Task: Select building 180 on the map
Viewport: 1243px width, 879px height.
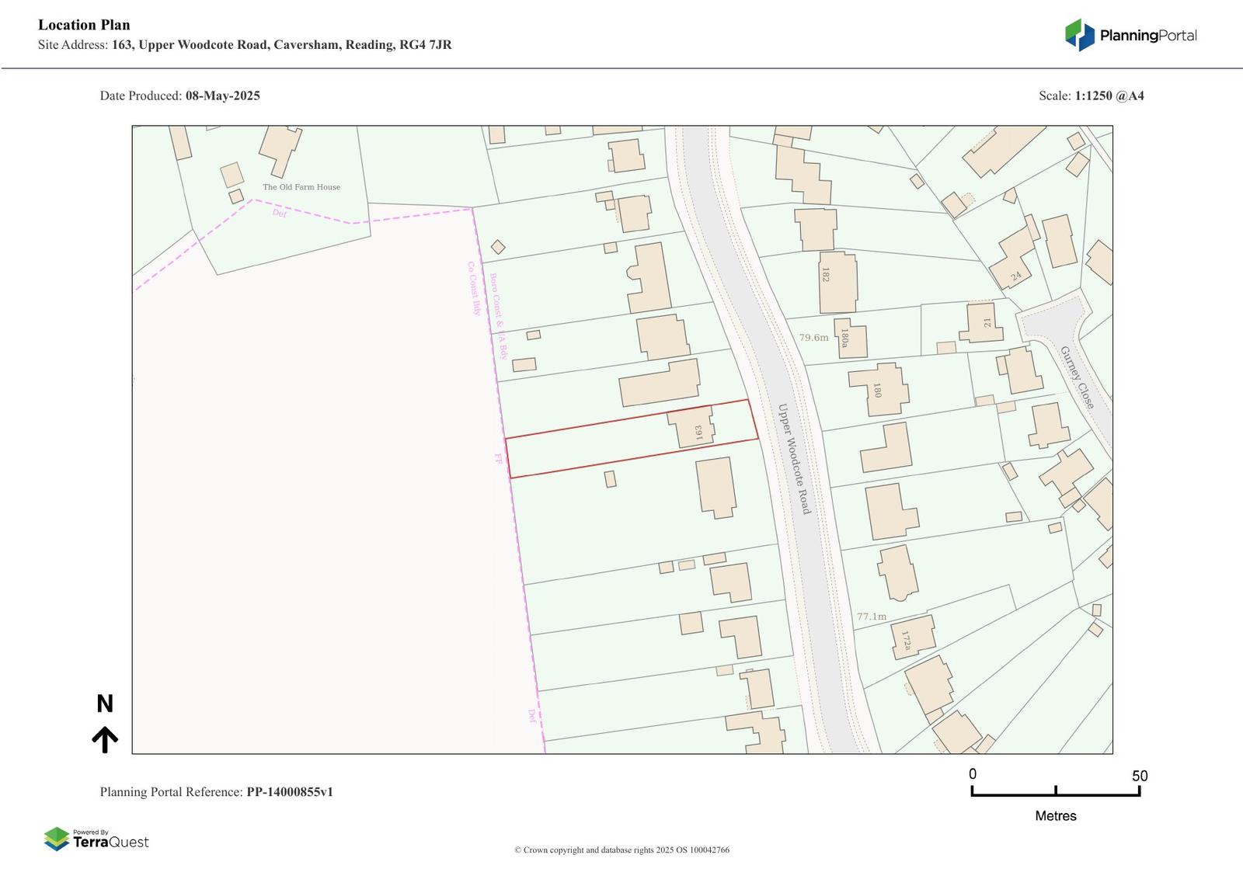Action: pyautogui.click(x=879, y=389)
